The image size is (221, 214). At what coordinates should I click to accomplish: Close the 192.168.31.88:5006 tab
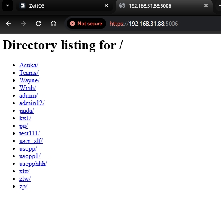pyautogui.click(x=206, y=5)
